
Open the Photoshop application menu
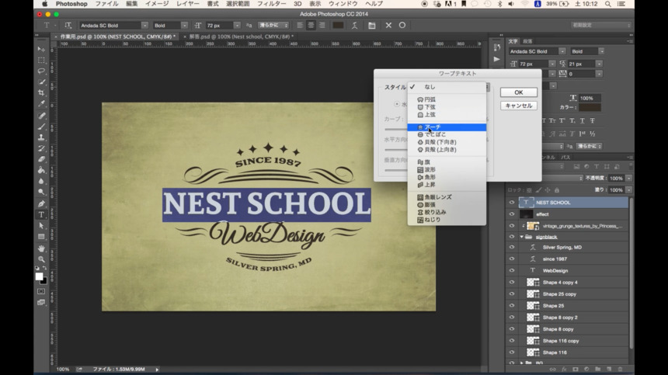click(x=71, y=4)
